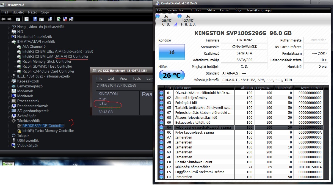
Task: Open the Nyelv(Language) menu in CrystalDiskInfo
Action: 259,10
